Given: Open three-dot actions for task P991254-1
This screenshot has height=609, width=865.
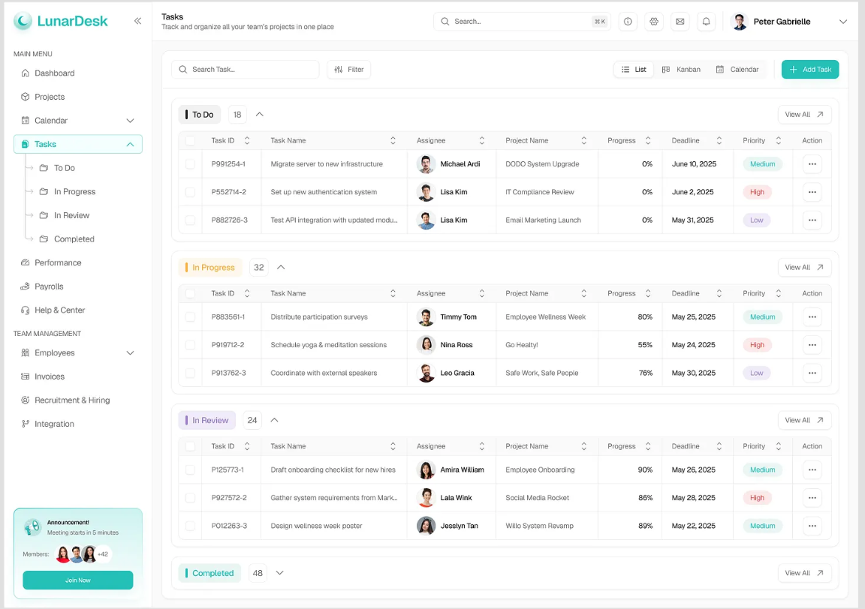Looking at the screenshot, I should 812,163.
